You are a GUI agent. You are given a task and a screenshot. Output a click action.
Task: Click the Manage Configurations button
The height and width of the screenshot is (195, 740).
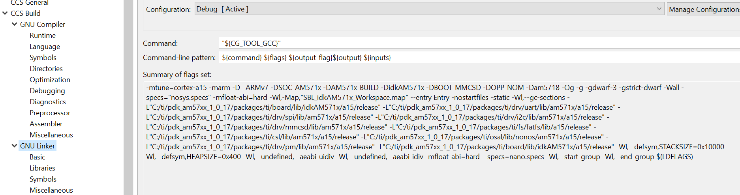704,9
